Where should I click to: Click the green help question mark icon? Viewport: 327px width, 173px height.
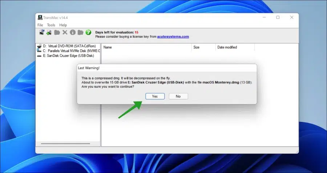tap(88, 32)
